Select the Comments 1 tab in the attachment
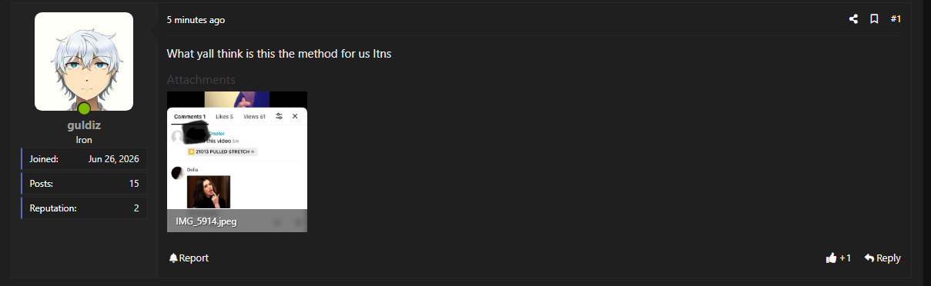 189,117
